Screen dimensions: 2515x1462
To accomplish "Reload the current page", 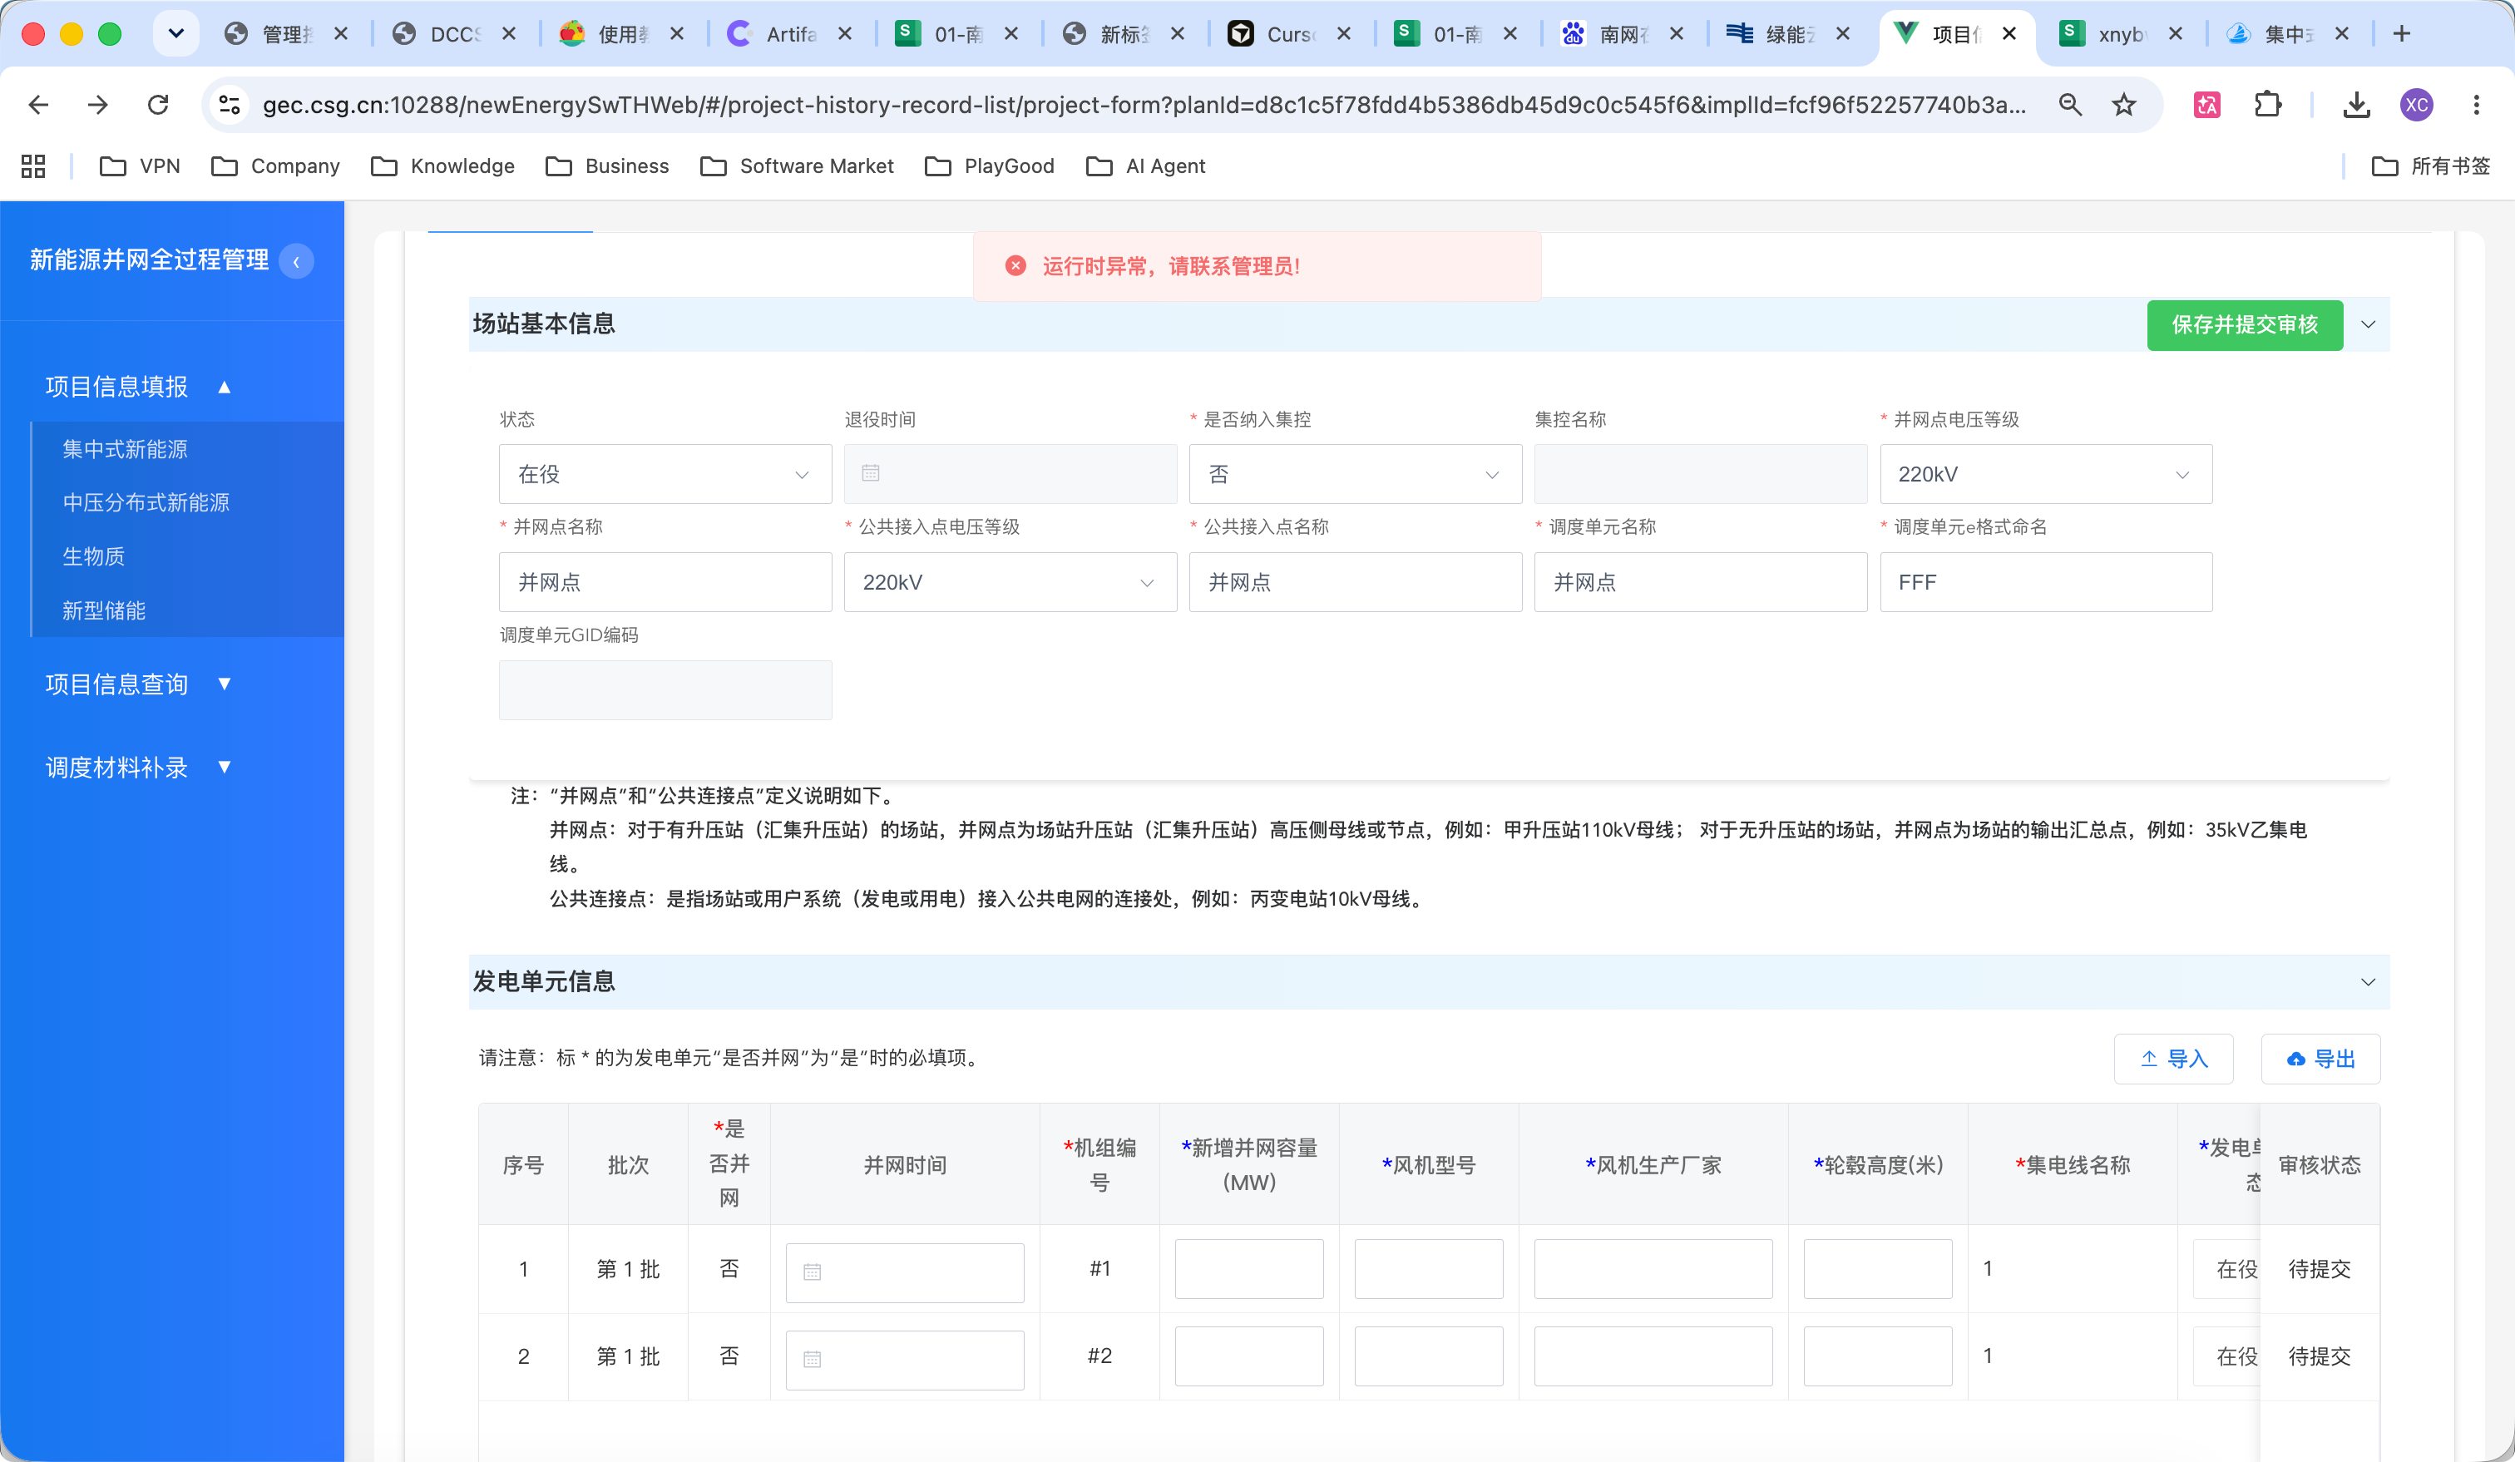I will click(x=158, y=105).
